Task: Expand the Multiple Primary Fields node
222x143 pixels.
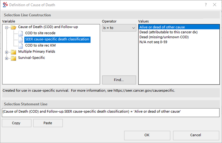Action: (7, 52)
